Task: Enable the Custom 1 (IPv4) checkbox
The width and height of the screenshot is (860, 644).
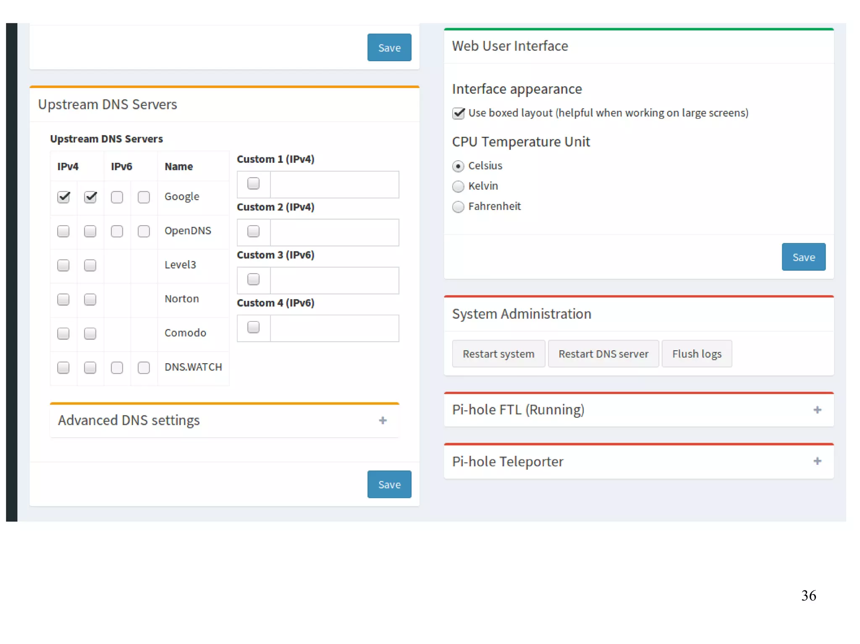Action: (253, 184)
